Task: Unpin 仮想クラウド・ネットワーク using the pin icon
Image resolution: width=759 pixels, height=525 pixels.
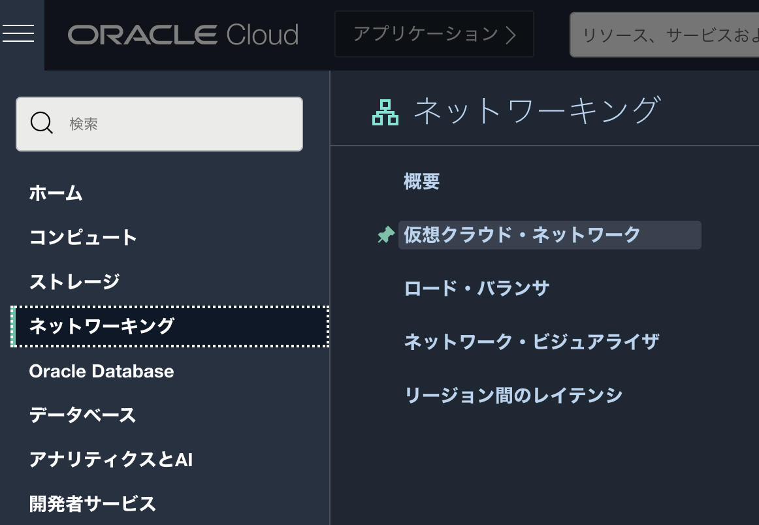Action: 386,235
